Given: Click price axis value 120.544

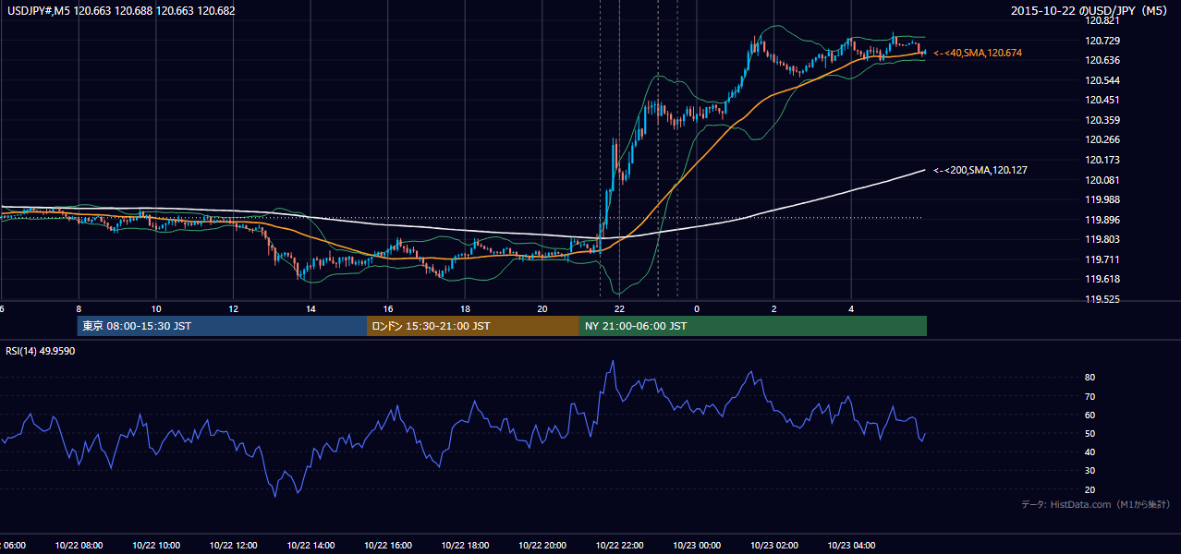Looking at the screenshot, I should coord(1102,80).
